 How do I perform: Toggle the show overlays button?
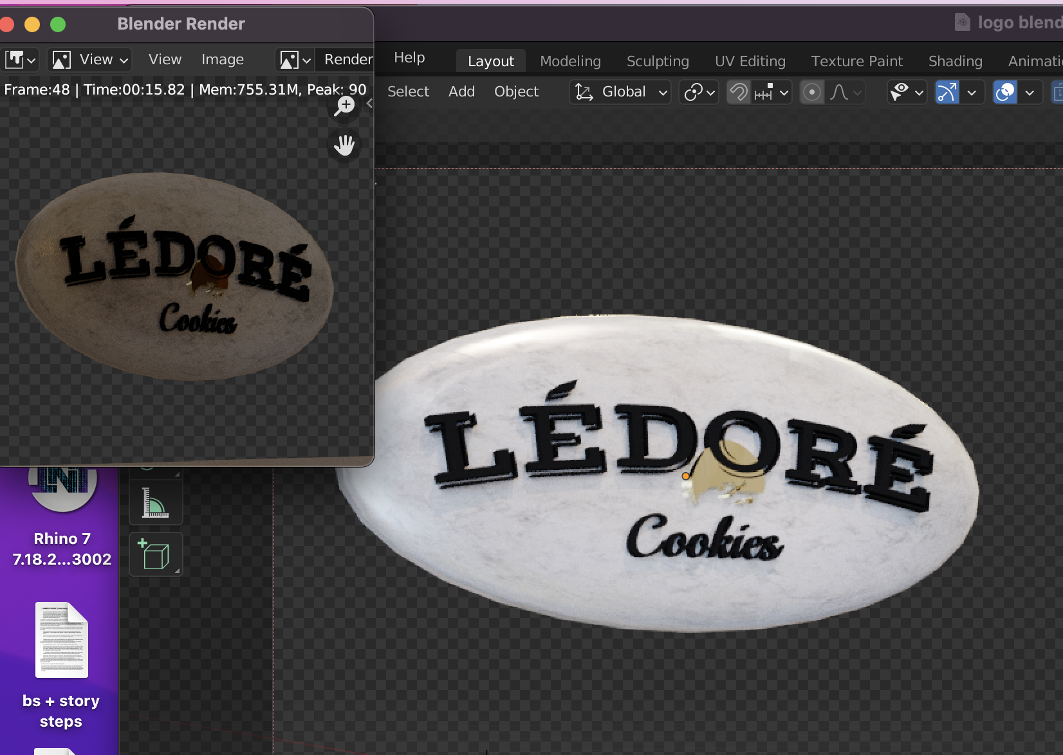[1004, 92]
